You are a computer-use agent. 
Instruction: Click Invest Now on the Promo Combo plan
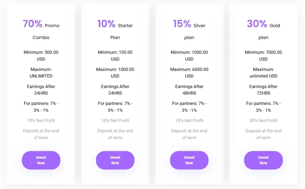coord(41,160)
